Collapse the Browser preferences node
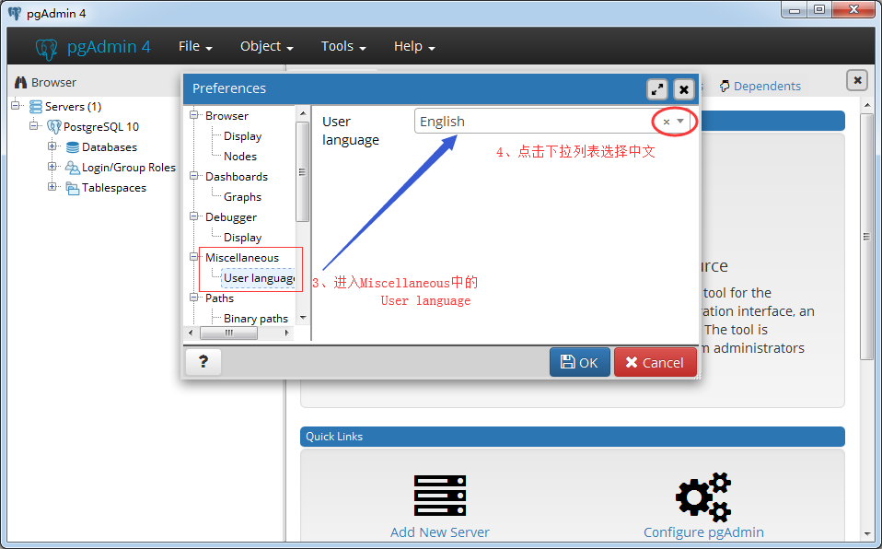Screen dimensions: 882x549 tap(194, 115)
